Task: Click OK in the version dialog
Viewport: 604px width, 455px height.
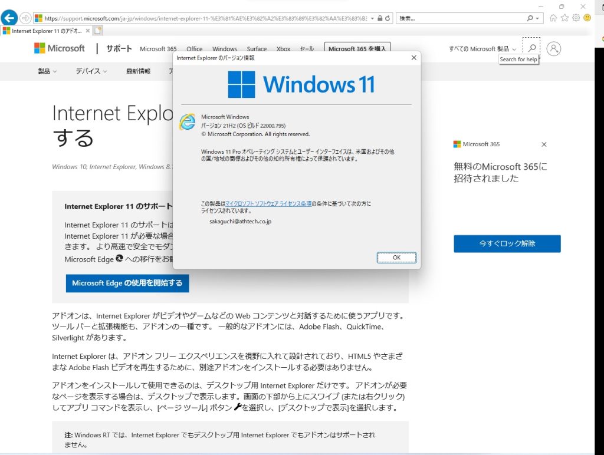Action: tap(396, 257)
